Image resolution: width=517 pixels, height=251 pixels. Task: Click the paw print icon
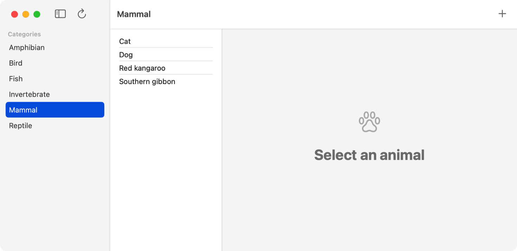(x=369, y=122)
